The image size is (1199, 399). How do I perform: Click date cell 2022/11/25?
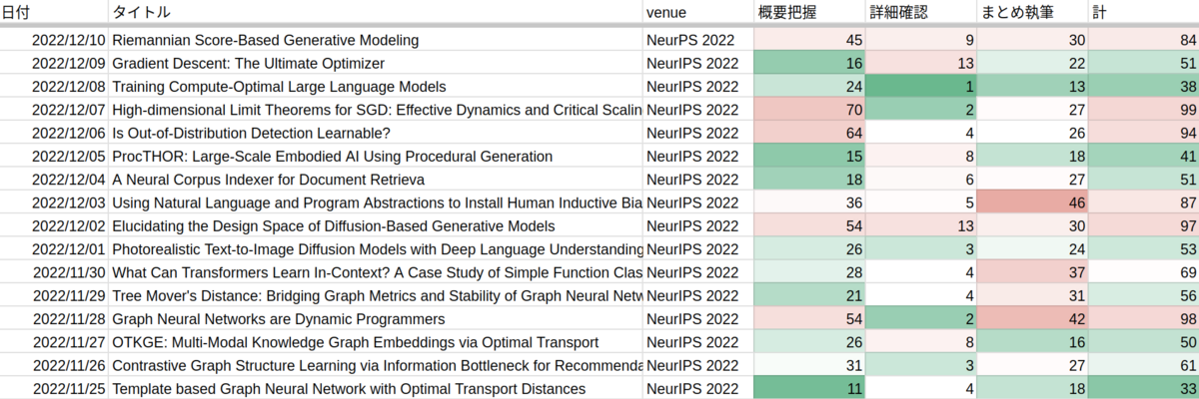[54, 389]
